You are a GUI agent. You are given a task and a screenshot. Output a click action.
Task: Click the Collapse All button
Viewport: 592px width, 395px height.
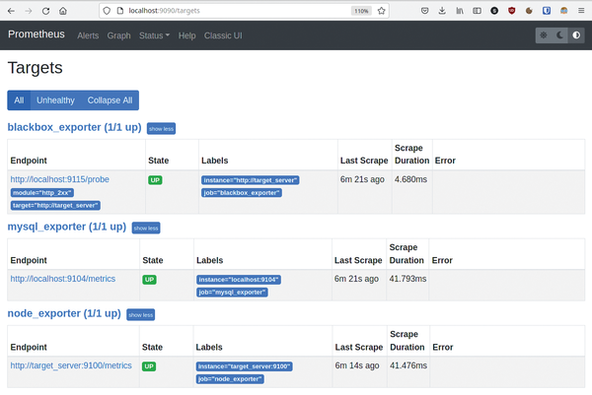tap(110, 100)
